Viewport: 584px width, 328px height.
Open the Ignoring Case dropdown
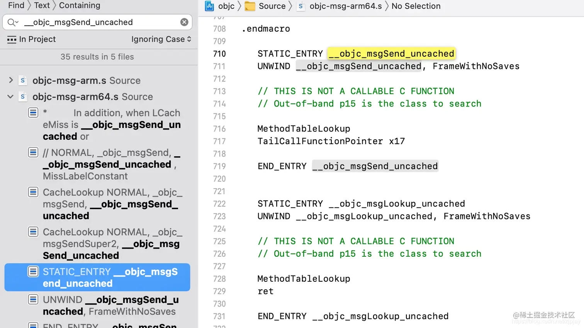click(161, 39)
